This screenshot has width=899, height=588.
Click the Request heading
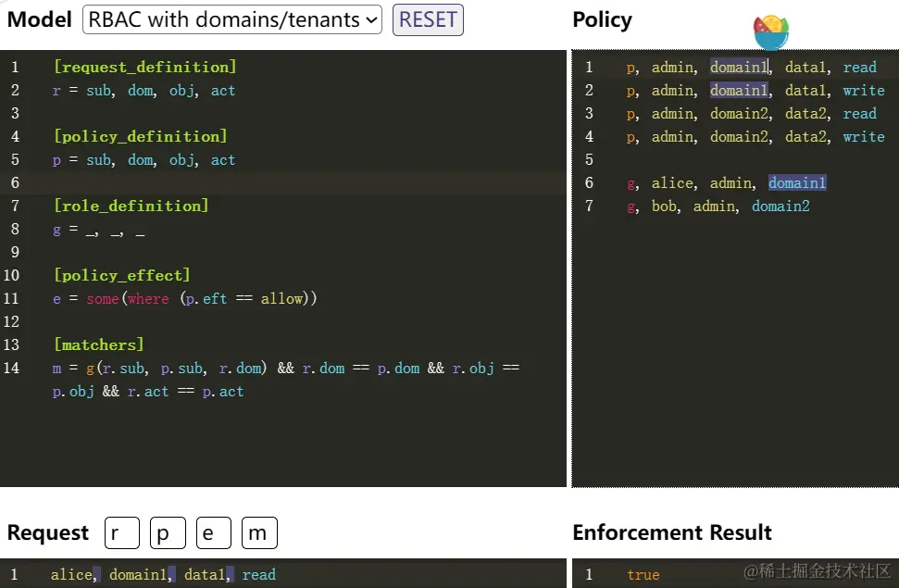tap(48, 532)
